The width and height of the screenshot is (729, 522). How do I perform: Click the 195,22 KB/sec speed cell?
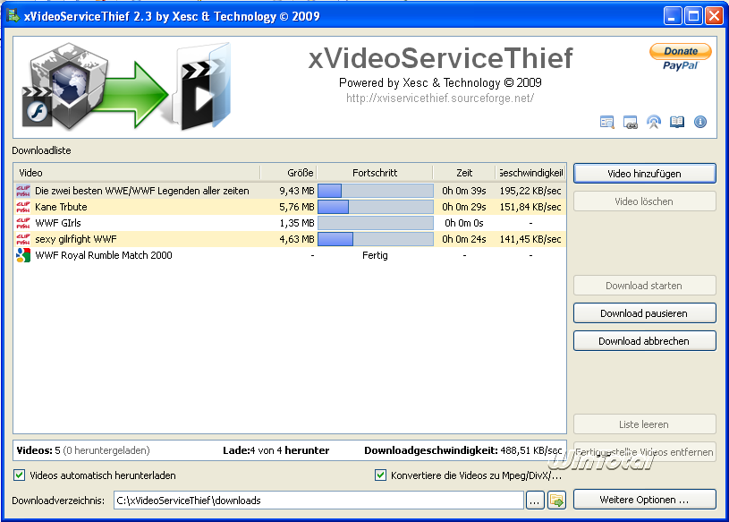[x=530, y=191]
